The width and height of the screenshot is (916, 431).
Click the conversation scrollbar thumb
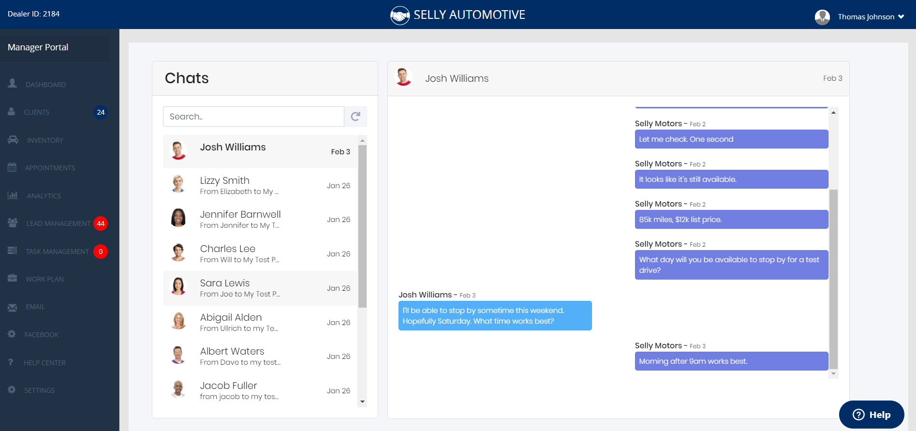coord(833,279)
